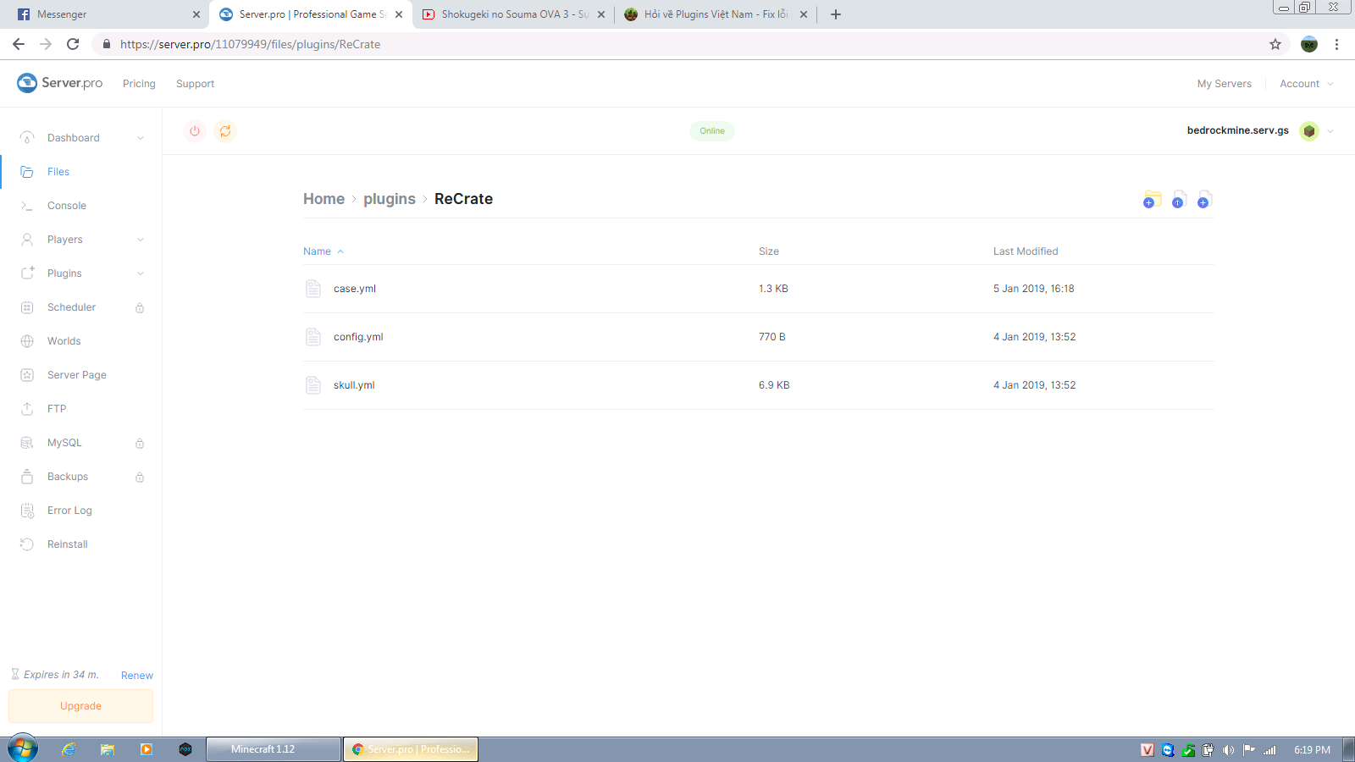Go to plugins in the breadcrumb
The width and height of the screenshot is (1355, 762).
[390, 199]
